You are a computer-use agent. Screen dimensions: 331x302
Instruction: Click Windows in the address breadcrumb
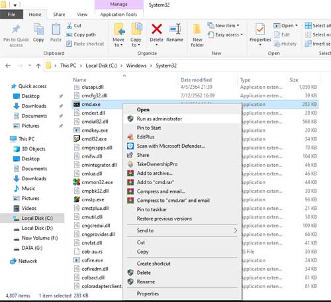pos(136,66)
